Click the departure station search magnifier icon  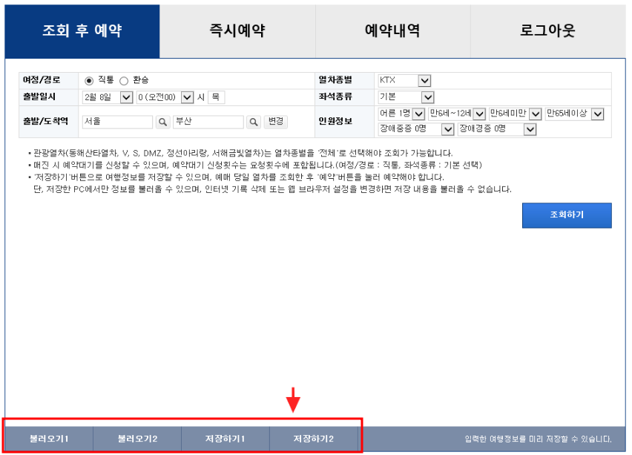[162, 121]
